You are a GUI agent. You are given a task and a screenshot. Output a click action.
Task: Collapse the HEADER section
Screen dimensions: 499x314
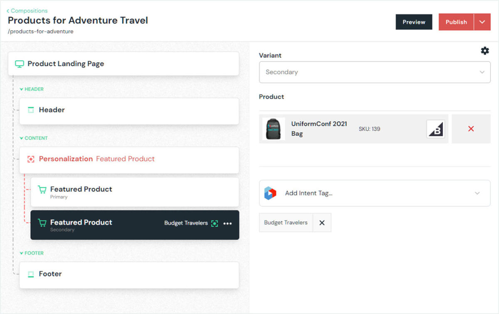[x=22, y=89]
